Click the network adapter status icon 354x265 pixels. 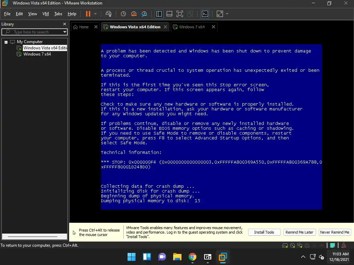tap(300, 245)
